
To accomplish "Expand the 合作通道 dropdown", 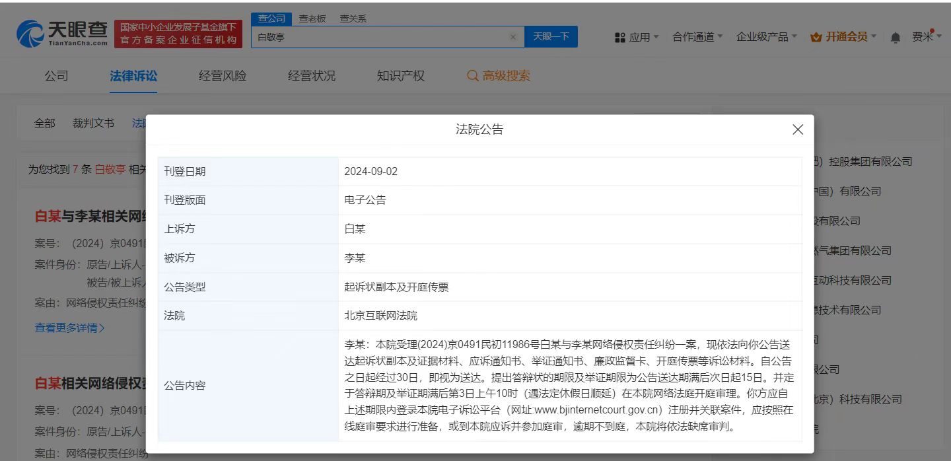I will 697,37.
